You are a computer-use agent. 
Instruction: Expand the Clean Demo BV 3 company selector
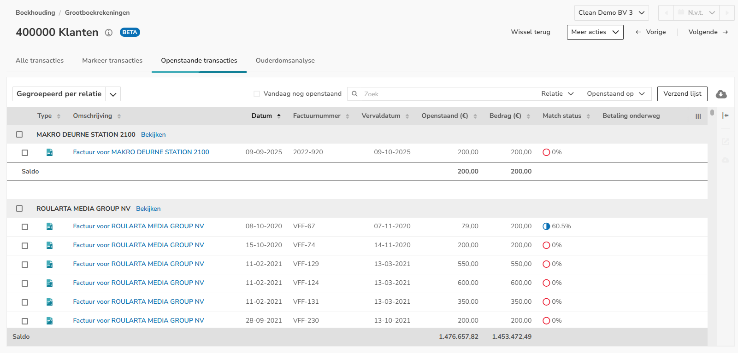611,13
